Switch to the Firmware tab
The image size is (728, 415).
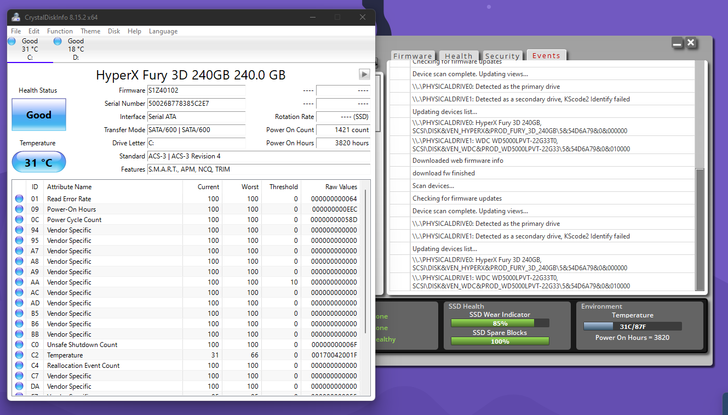click(412, 56)
